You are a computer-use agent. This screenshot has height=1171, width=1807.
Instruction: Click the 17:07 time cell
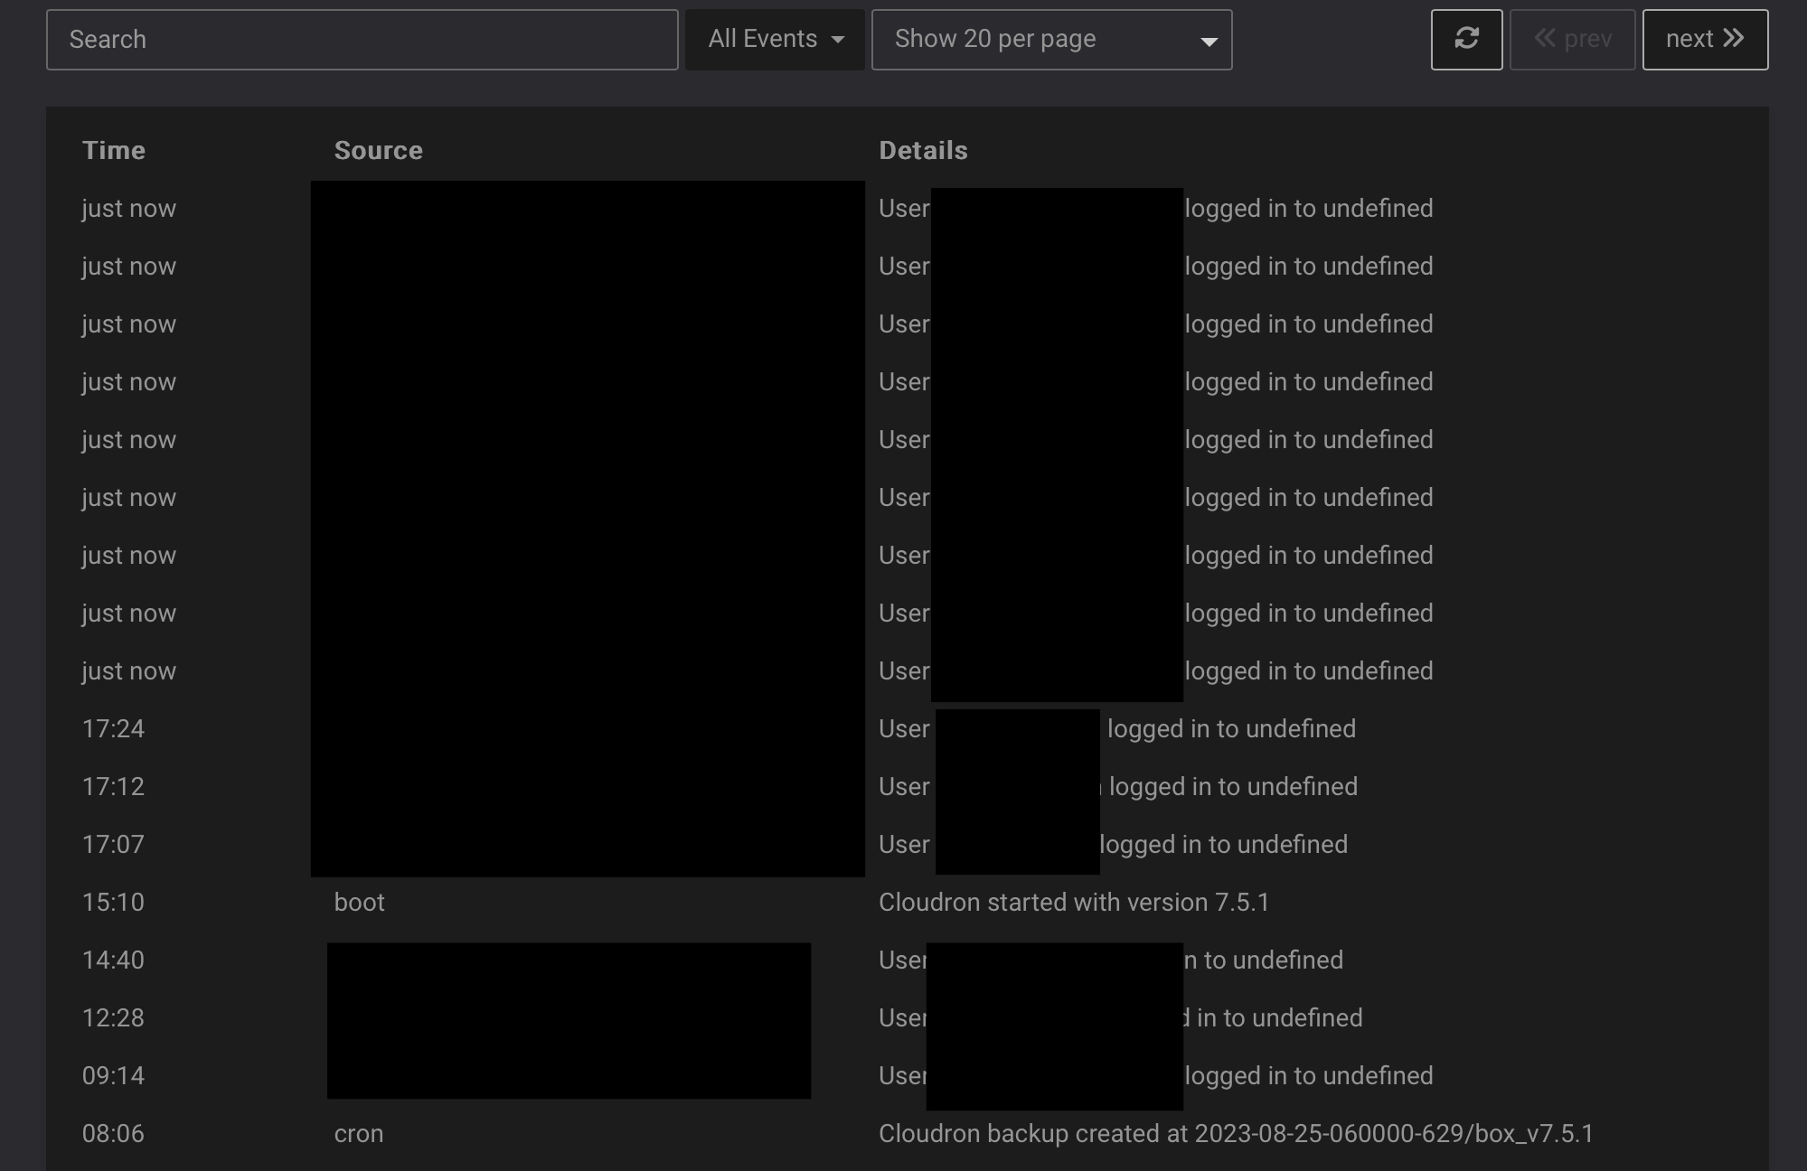[113, 844]
